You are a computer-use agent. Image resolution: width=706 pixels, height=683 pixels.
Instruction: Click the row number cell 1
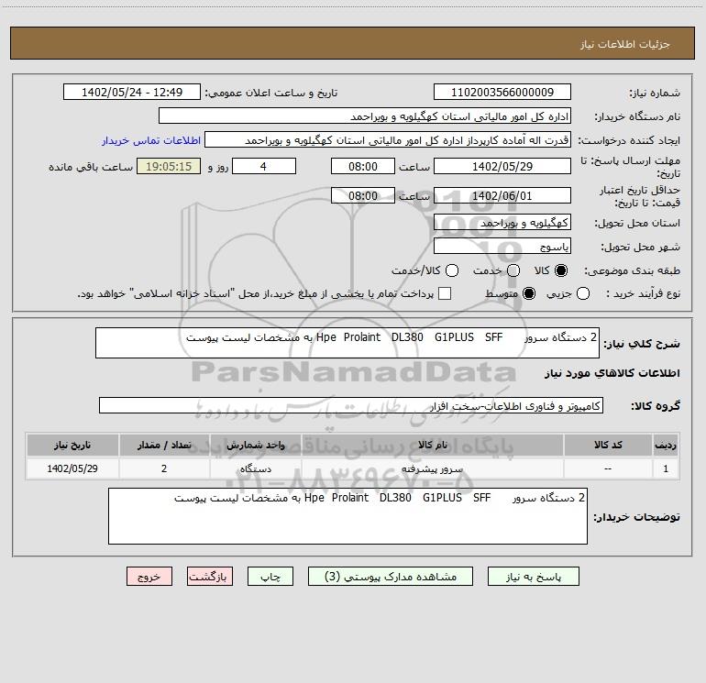[x=666, y=468]
